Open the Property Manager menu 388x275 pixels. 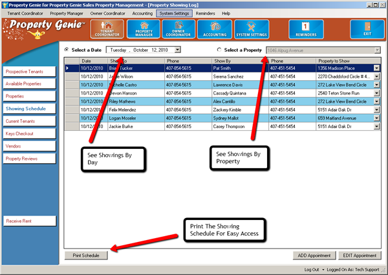67,14
